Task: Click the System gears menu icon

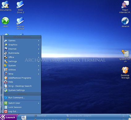Action: (6, 66)
